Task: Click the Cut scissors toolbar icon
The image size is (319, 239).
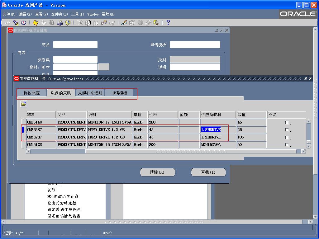Action: (x=80, y=23)
